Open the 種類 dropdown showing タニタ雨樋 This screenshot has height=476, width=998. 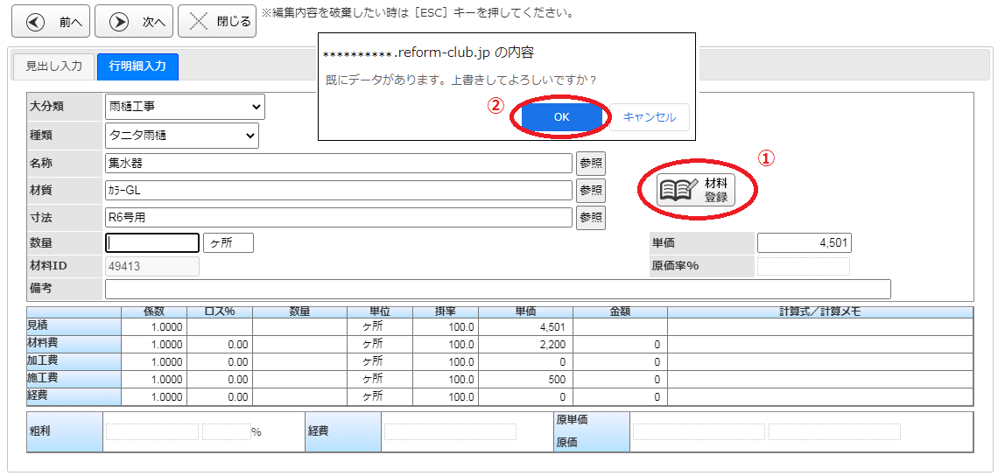point(181,136)
